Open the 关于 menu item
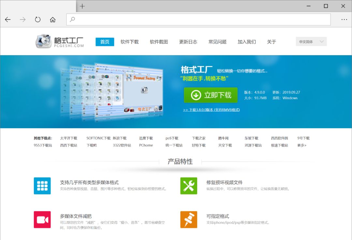The width and height of the screenshot is (352, 240). coord(271,42)
